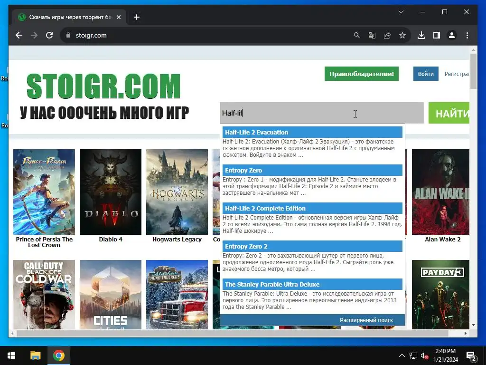Toggle the Chrome side panel icon
Image resolution: width=486 pixels, height=365 pixels.
[437, 35]
